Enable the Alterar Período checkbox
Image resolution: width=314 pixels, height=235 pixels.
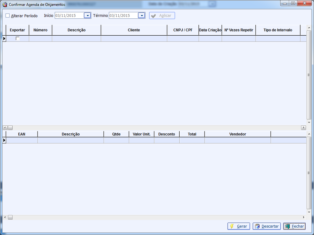[x=8, y=16]
